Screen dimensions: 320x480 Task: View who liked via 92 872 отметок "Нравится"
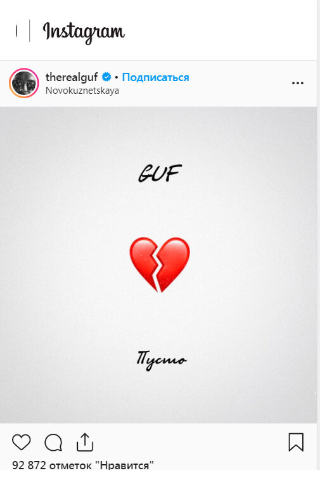click(x=82, y=465)
